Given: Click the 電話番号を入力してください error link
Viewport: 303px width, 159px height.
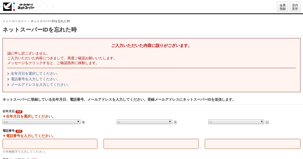Looking at the screenshot, I should coord(35,79).
